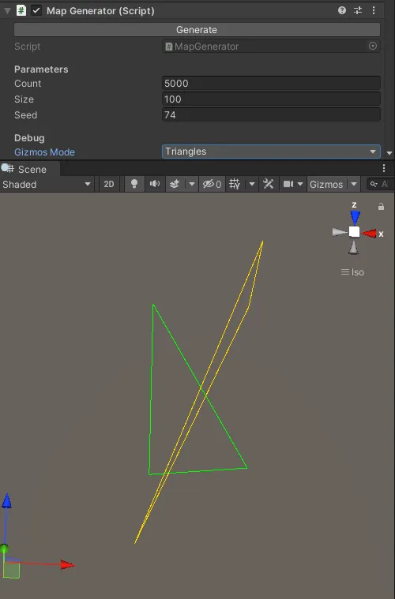Screen dimensions: 395x599
Task: Toggle scene lighting bulb icon
Action: (134, 184)
